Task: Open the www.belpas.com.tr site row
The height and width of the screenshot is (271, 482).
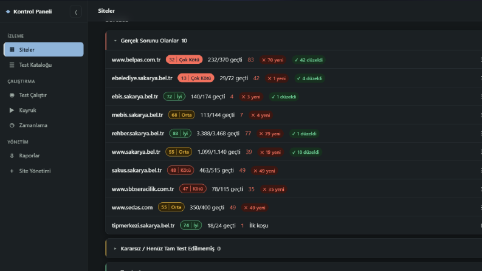Action: [x=294, y=60]
